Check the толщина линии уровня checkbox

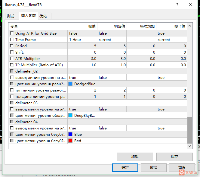coord(12,97)
